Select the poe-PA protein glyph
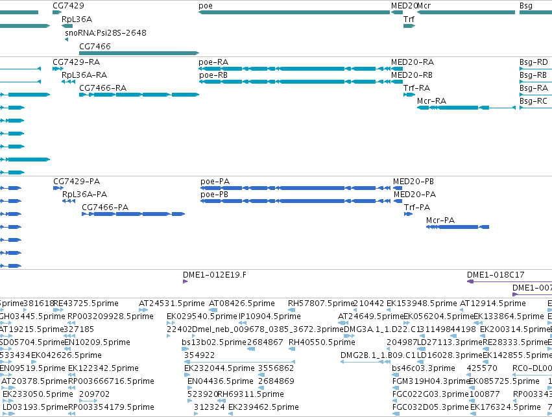This screenshot has width=552, height=417. [x=296, y=188]
